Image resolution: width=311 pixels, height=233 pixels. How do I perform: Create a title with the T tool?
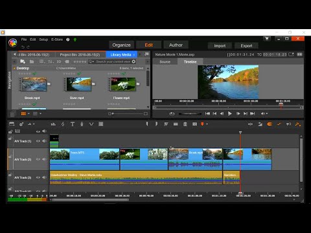point(73,124)
